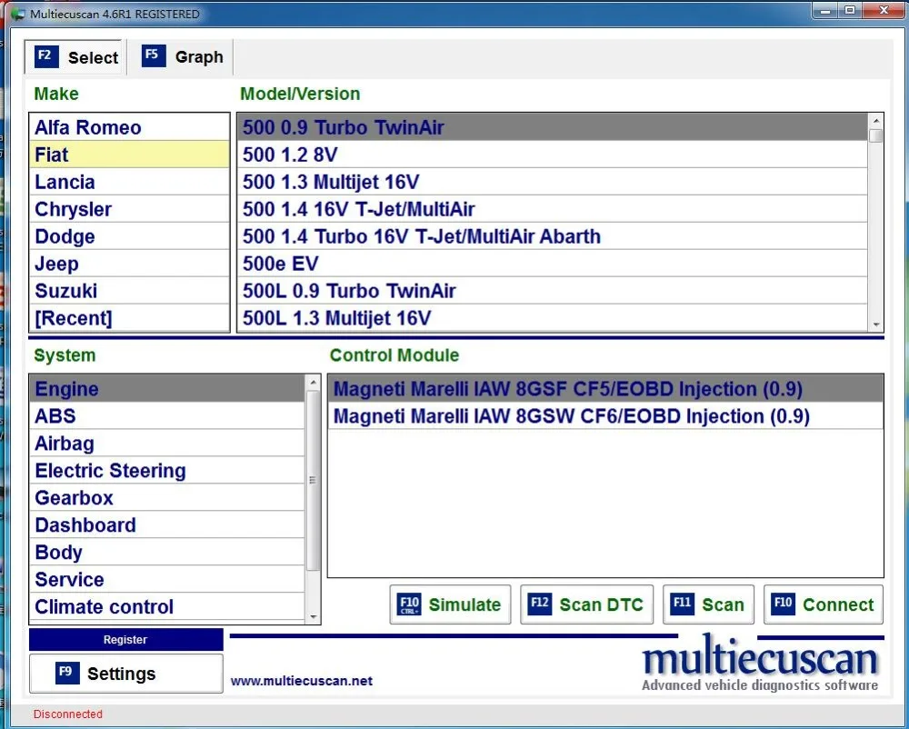
Task: Choose 500 1.3 Multijet 16V
Action: coord(553,182)
